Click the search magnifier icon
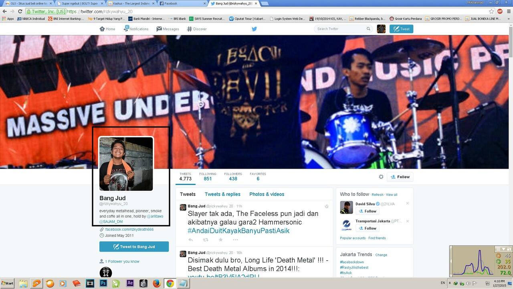Image resolution: width=513 pixels, height=289 pixels. (368, 29)
